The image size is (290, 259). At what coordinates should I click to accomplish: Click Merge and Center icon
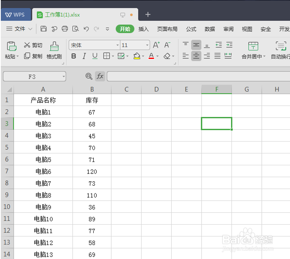(253, 46)
